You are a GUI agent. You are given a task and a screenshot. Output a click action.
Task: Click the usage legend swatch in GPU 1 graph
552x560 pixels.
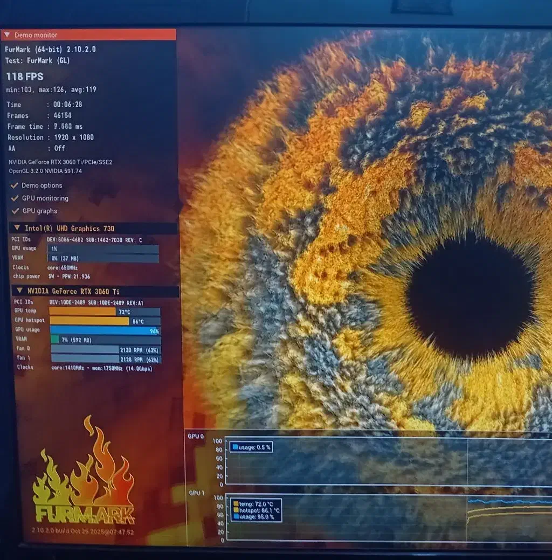235,516
